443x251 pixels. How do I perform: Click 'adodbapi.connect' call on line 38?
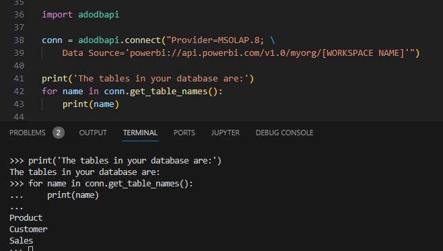(x=120, y=40)
